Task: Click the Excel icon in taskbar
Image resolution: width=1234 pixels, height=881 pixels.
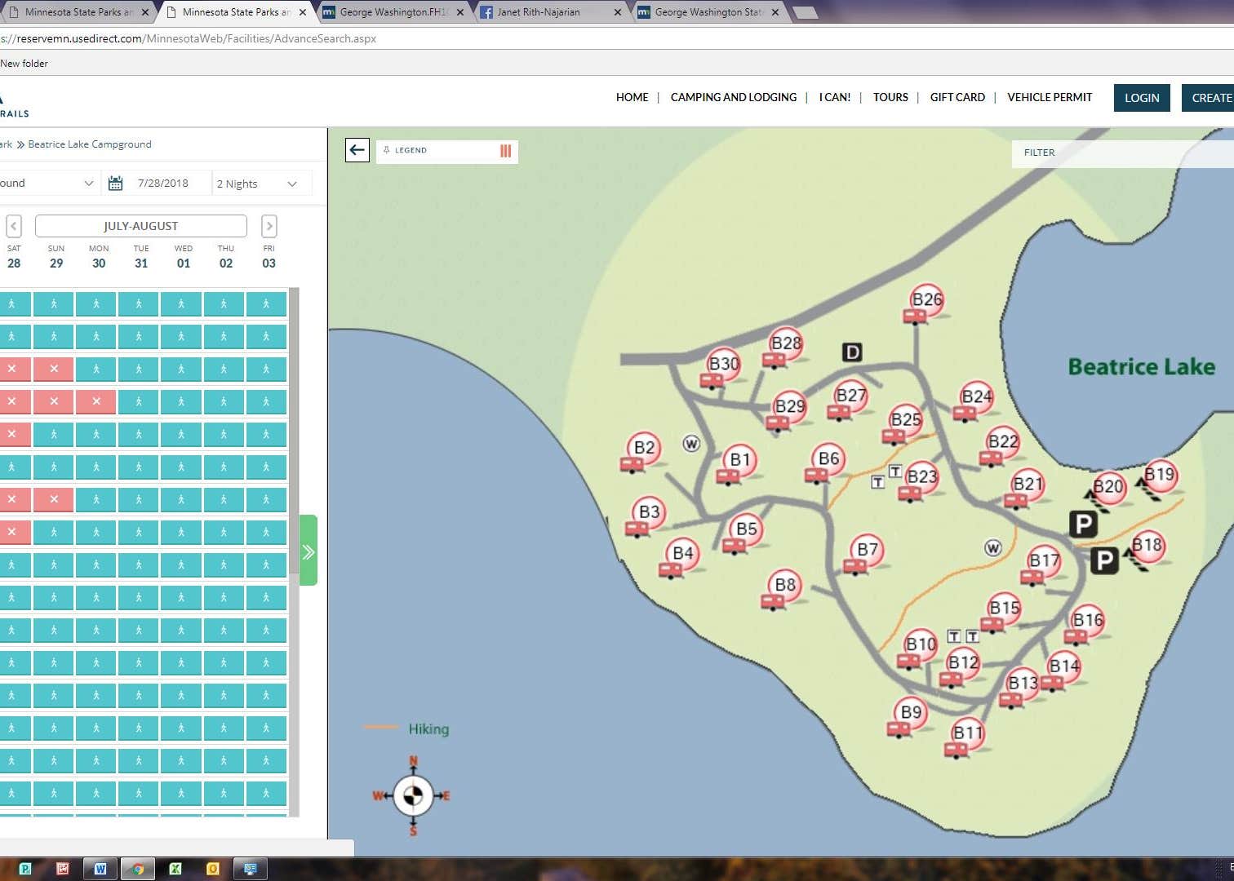Action: tap(175, 869)
